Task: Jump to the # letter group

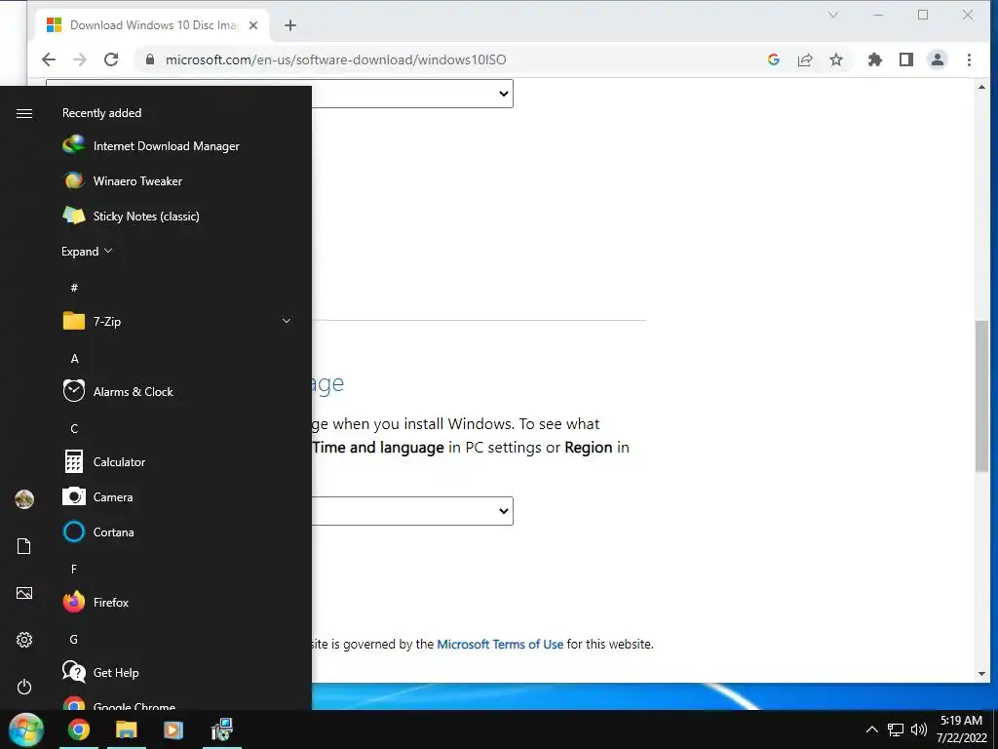Action: tap(74, 288)
